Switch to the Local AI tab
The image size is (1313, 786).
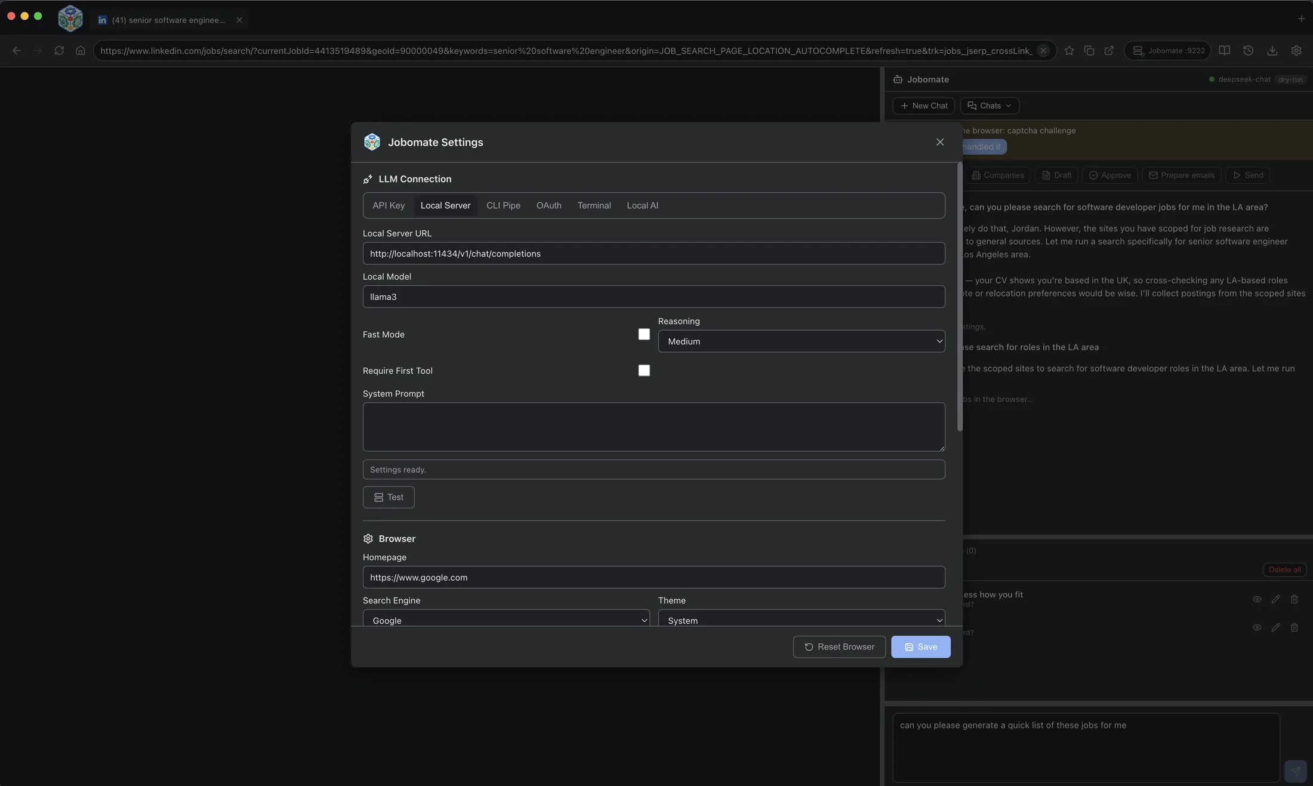click(642, 205)
